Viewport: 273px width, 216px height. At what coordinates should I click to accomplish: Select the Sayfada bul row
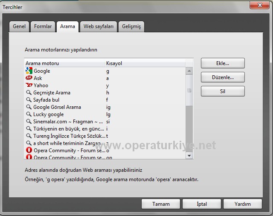tap(105, 100)
